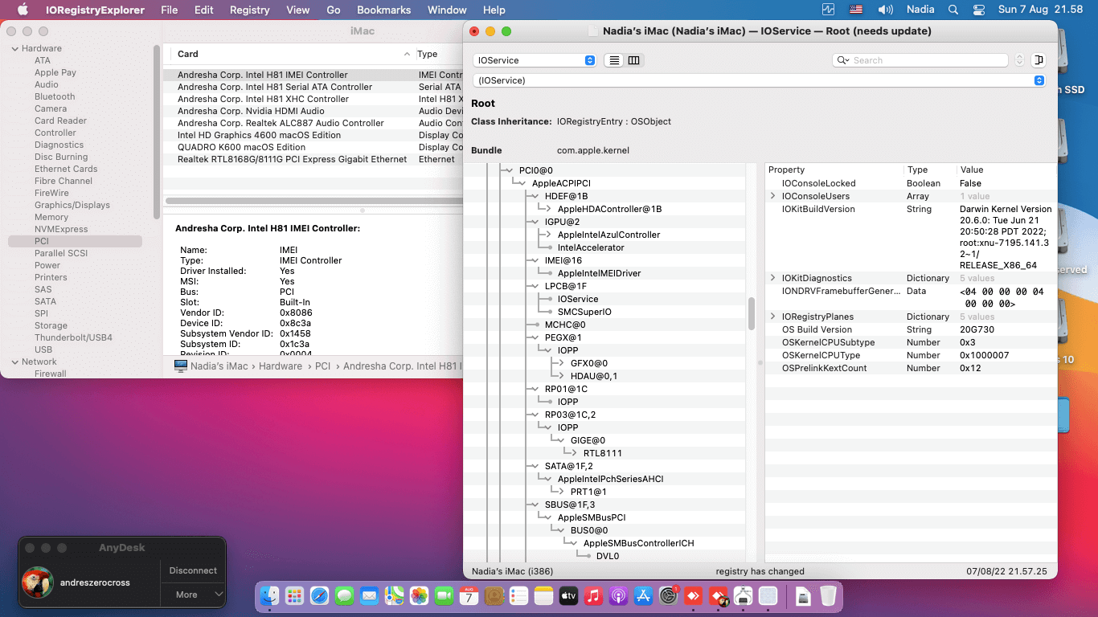Screen dimensions: 1098x617
Task: Click the registry tree vertical scrollbar
Action: coord(752,313)
